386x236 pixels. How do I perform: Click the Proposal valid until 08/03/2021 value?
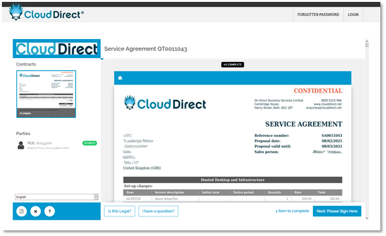coord(332,146)
